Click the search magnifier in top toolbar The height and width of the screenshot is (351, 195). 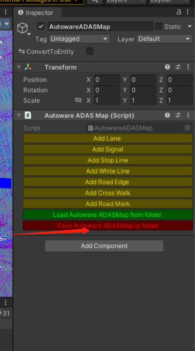[x=95, y=1]
